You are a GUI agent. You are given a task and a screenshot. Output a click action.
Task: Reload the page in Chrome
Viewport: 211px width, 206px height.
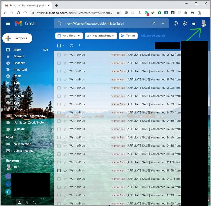coord(18,13)
